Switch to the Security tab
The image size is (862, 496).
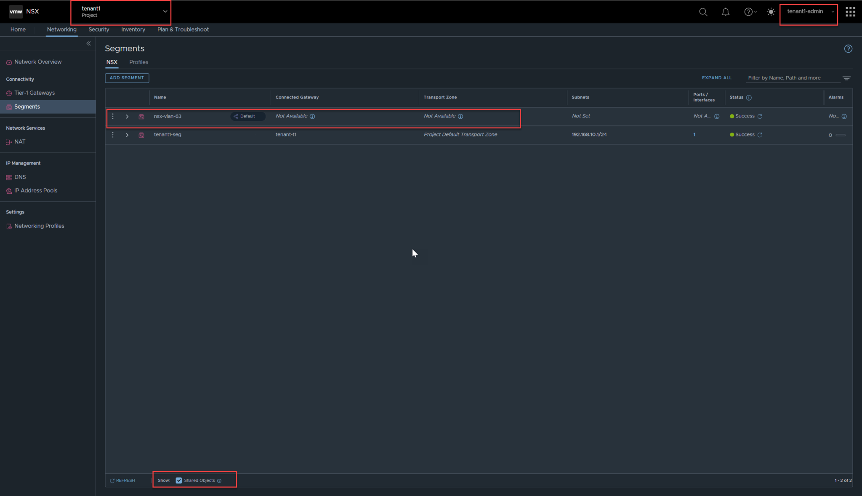[99, 29]
